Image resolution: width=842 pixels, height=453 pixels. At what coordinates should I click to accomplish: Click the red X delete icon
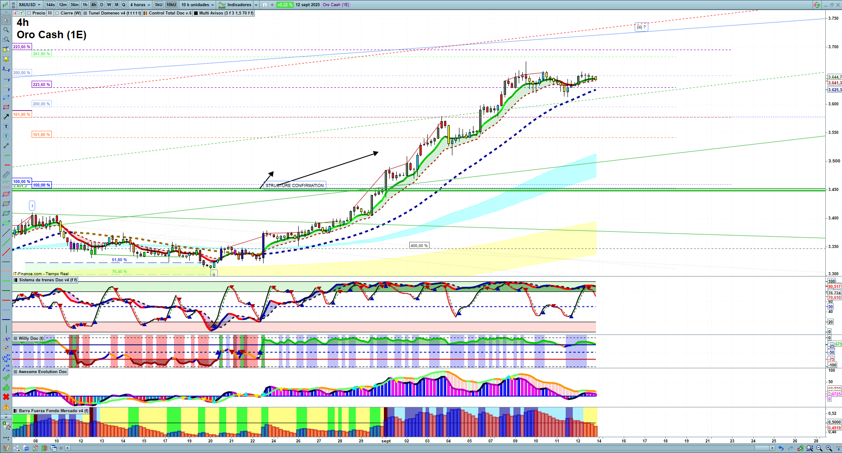[6, 397]
